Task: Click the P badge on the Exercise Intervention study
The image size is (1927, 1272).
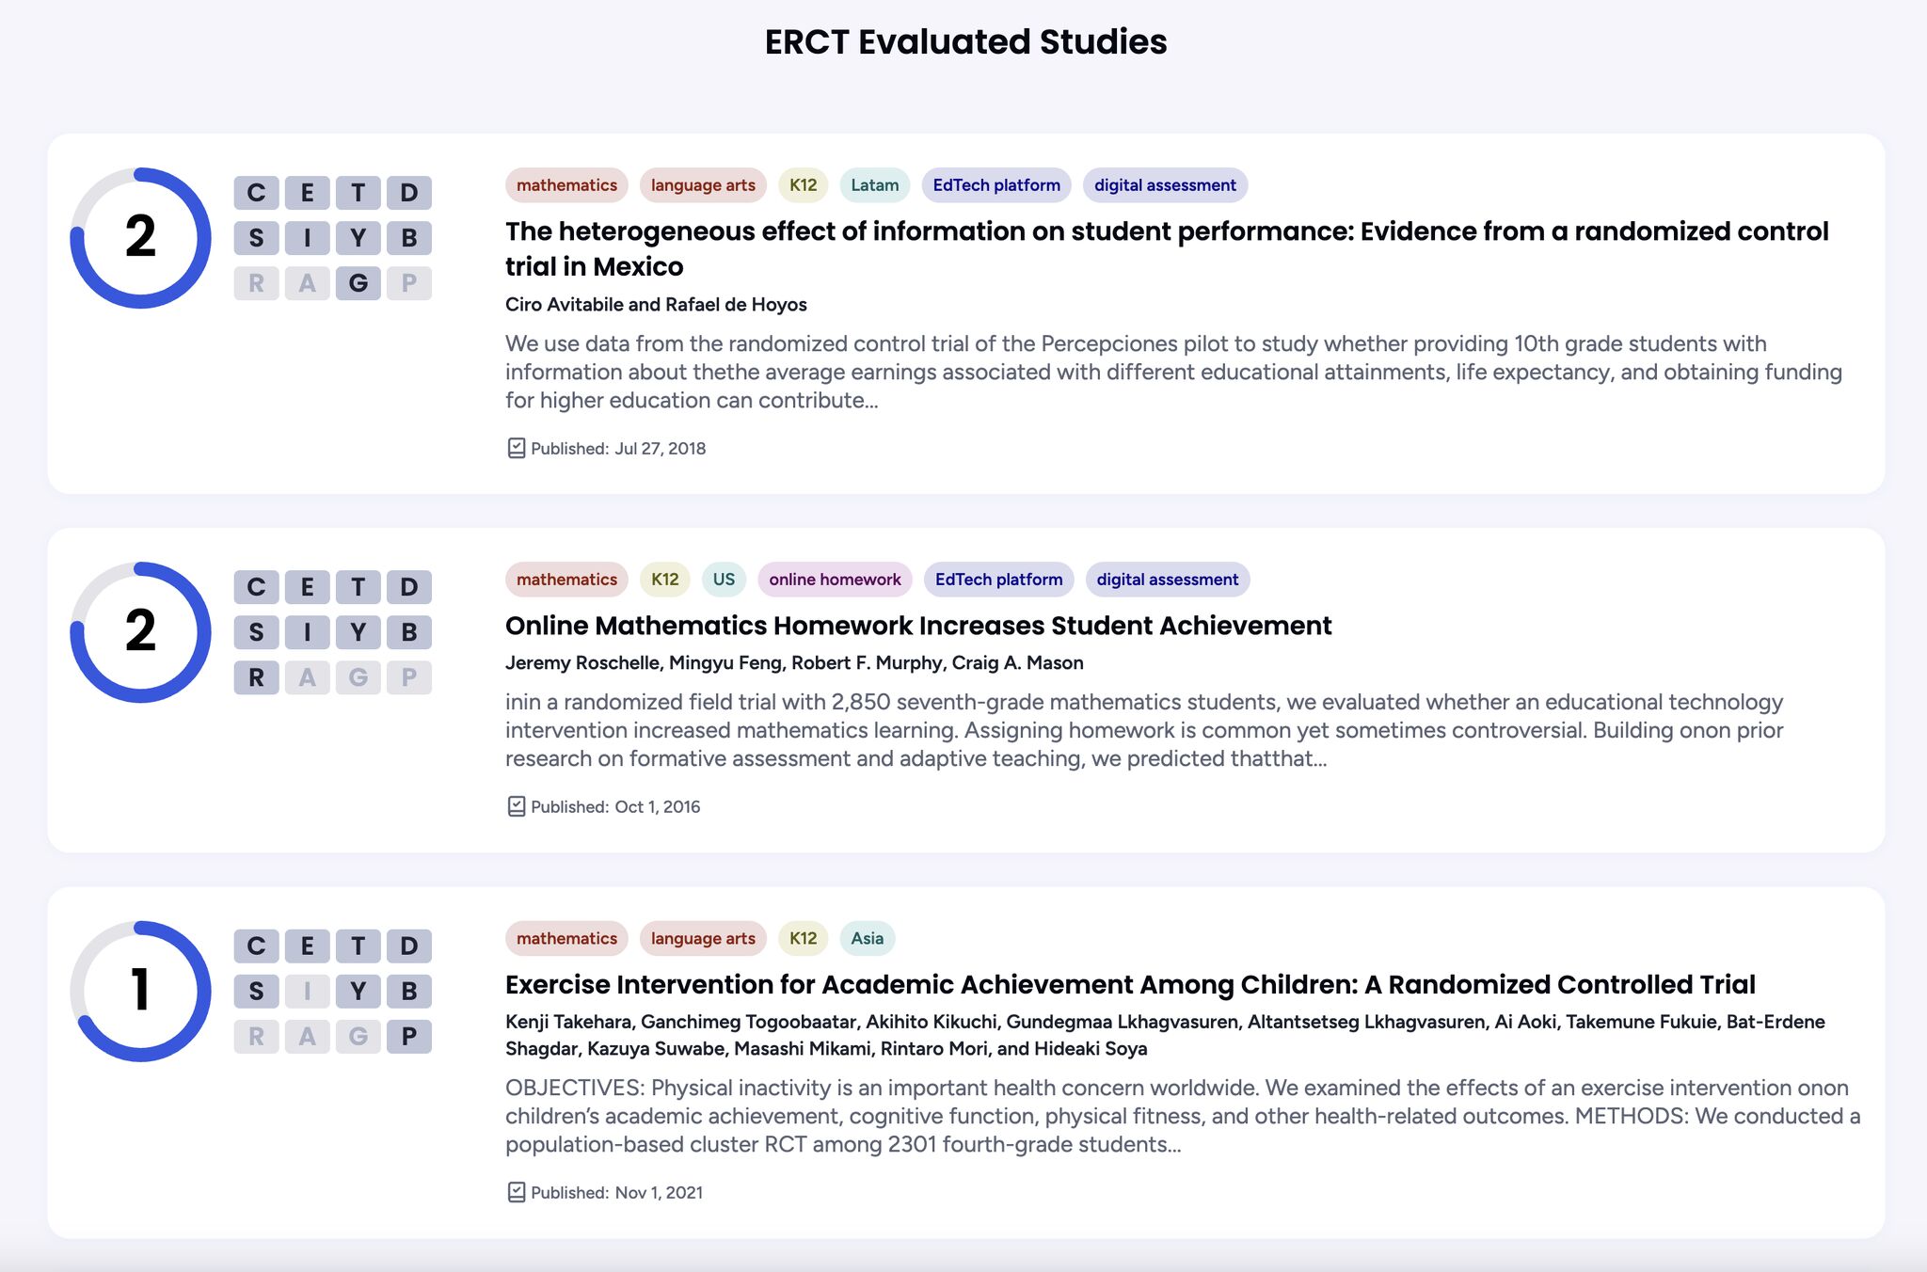Action: point(408,1036)
